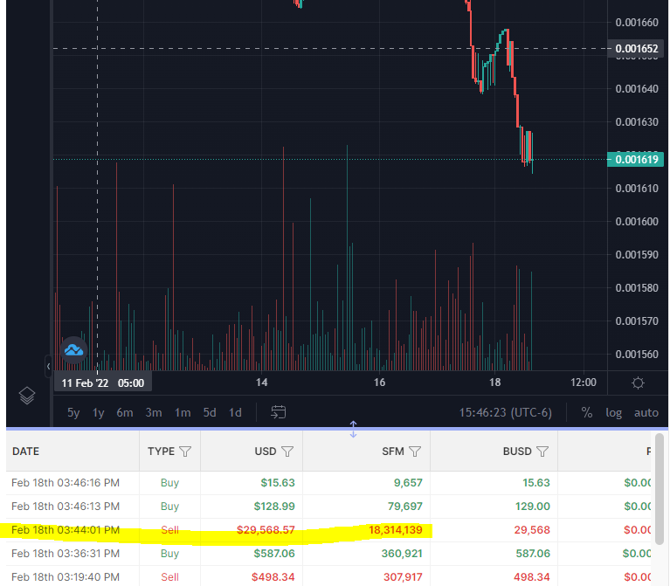Select the Feb 18th 03:19:40 PM row date

coord(66,577)
